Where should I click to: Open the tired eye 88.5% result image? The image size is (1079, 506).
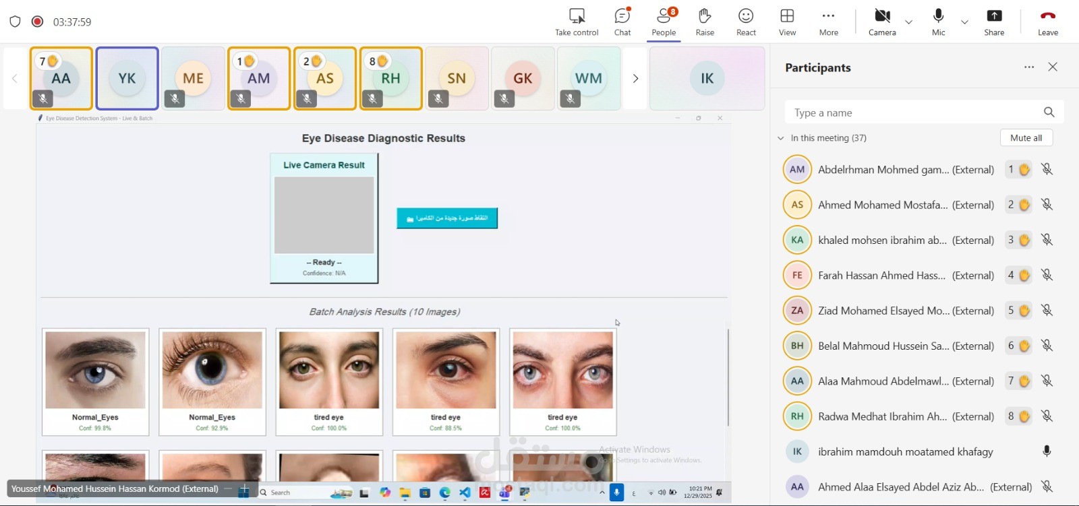(446, 370)
